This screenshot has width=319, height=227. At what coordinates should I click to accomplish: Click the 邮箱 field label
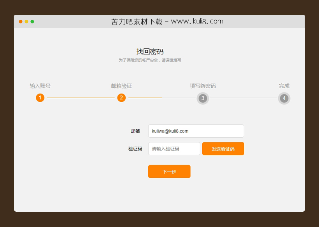pyautogui.click(x=135, y=131)
